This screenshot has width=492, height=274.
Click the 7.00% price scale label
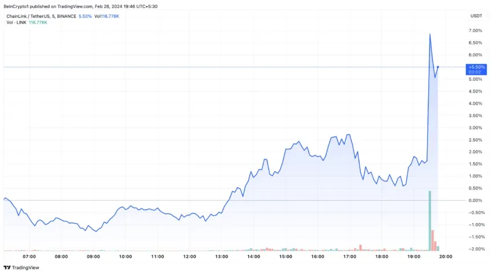(x=475, y=31)
